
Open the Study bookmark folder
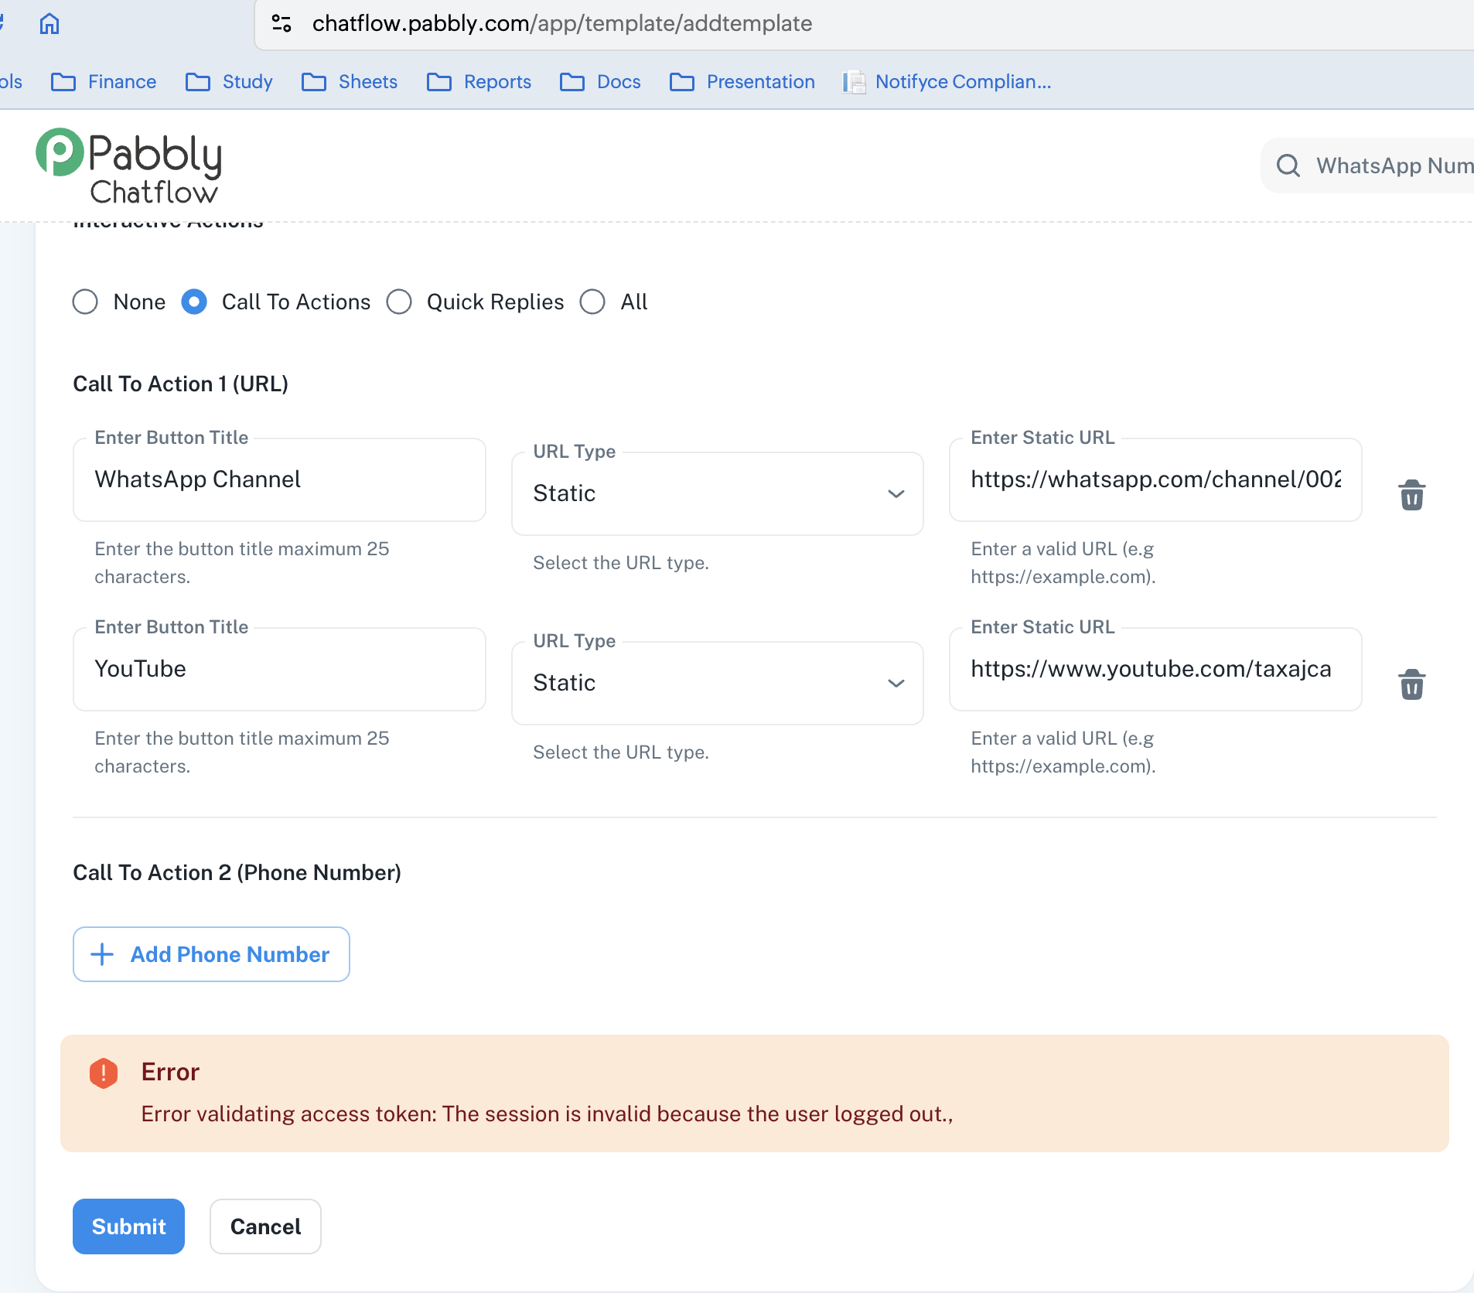coord(229,82)
